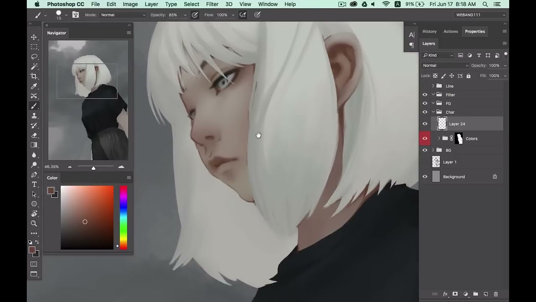This screenshot has width=536, height=302.
Task: Delete layer with trash icon
Action: 496,294
